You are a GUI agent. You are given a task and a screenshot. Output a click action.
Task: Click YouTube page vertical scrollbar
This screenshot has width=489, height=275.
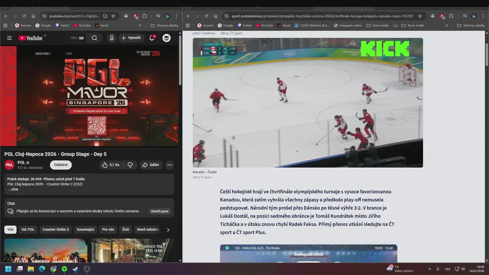pyautogui.click(x=180, y=61)
